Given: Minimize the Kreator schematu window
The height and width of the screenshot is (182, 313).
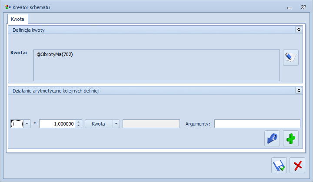Looking at the screenshot, I should pos(290,8).
